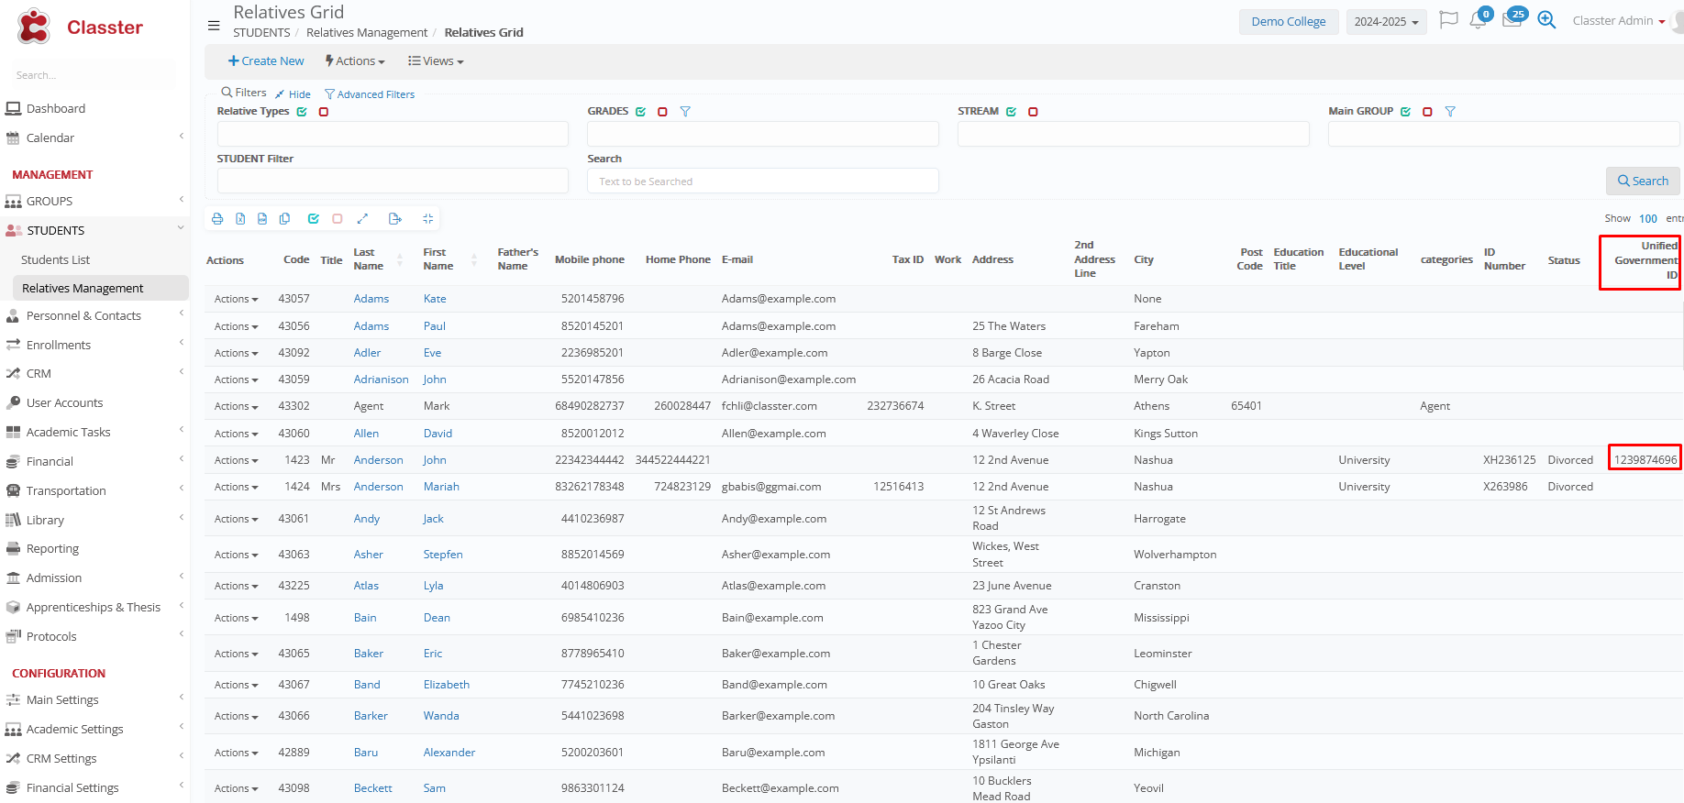The image size is (1684, 803).
Task: Select all rows using grid toolbar check
Action: click(x=314, y=219)
